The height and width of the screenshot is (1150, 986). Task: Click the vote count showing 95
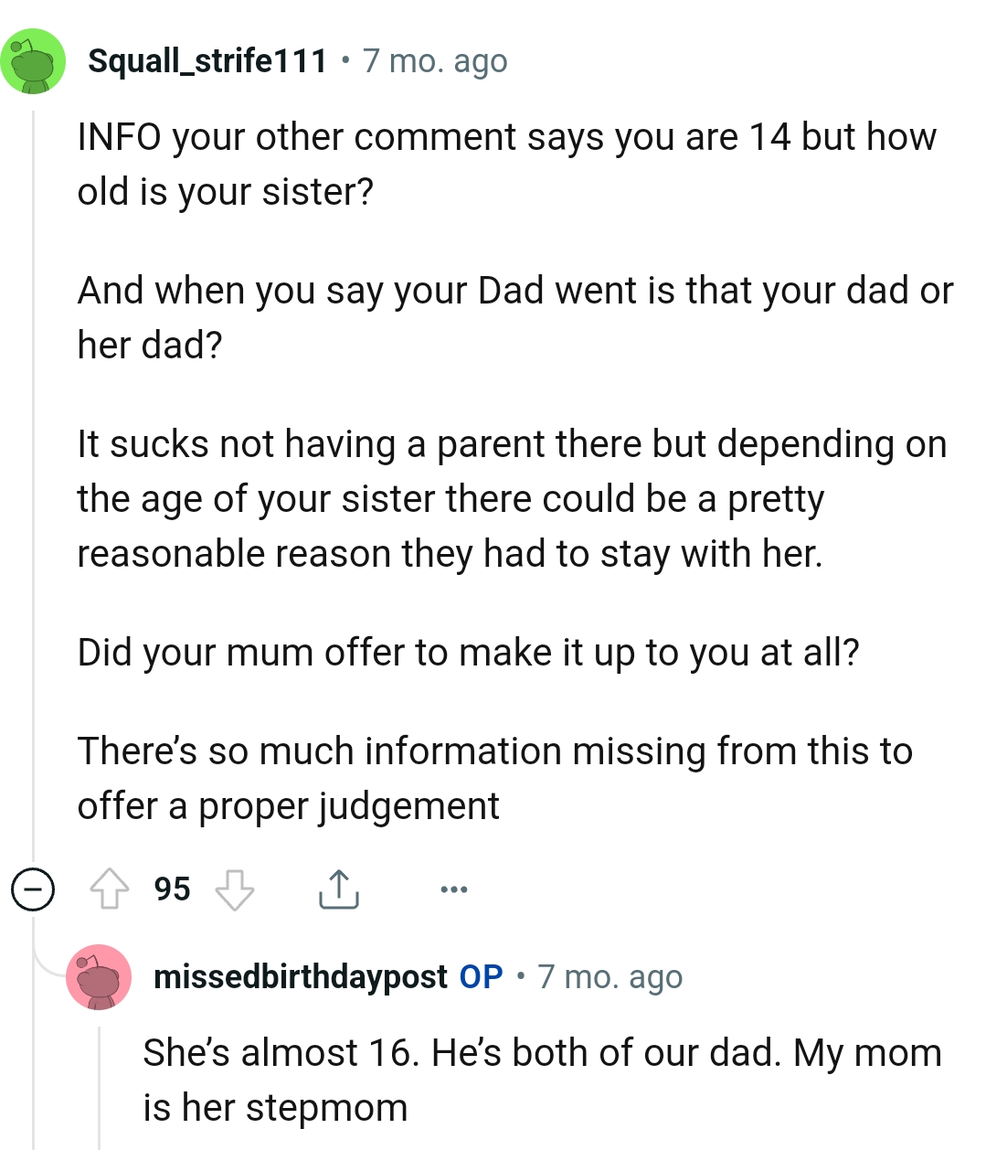click(172, 887)
